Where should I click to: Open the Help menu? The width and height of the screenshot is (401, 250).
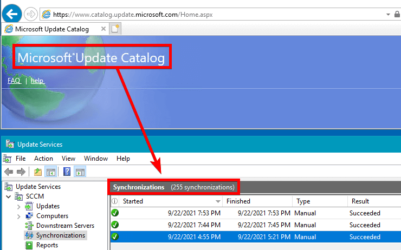(x=123, y=159)
